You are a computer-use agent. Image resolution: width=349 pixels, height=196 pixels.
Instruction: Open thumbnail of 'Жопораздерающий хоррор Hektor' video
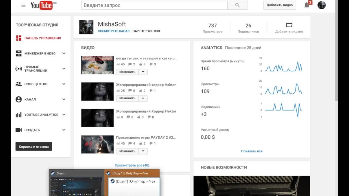point(97,91)
